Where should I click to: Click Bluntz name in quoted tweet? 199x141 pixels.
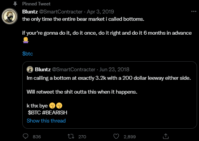(43, 69)
